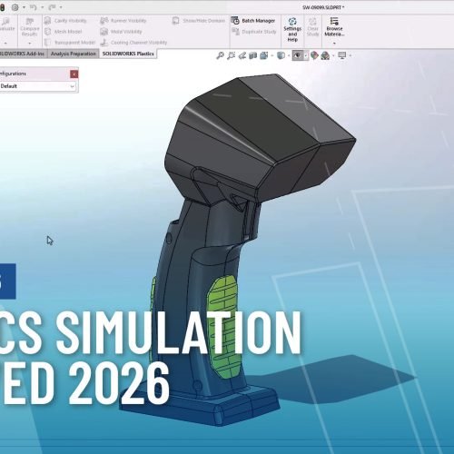Click the Previous View icon
Viewport: 454px width, 454px height.
point(242,55)
